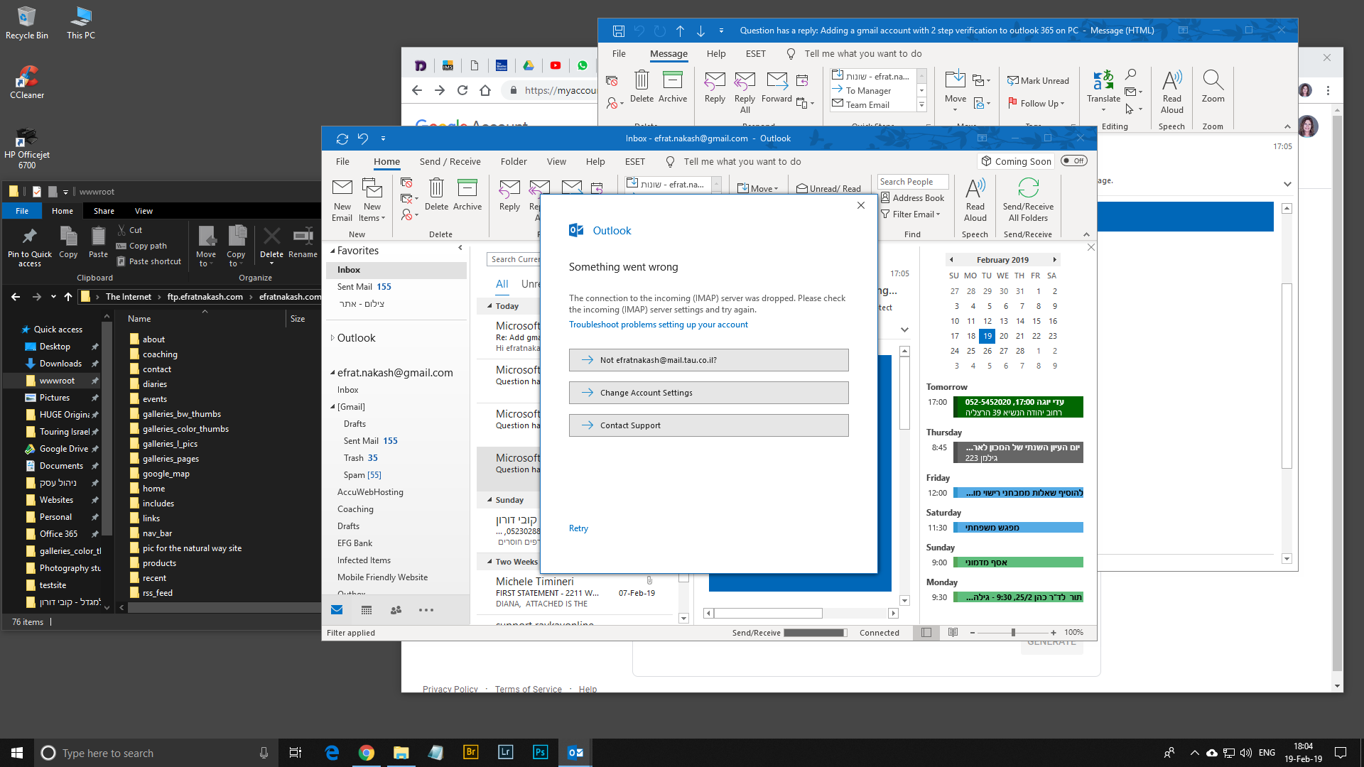Image resolution: width=1364 pixels, height=767 pixels.
Task: Click Translate icon in Message window
Action: (1103, 91)
